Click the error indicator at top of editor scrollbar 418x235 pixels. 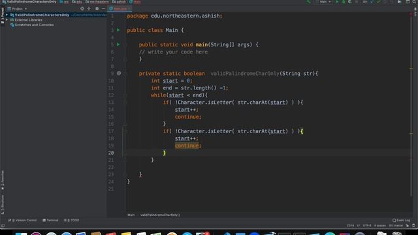click(411, 14)
